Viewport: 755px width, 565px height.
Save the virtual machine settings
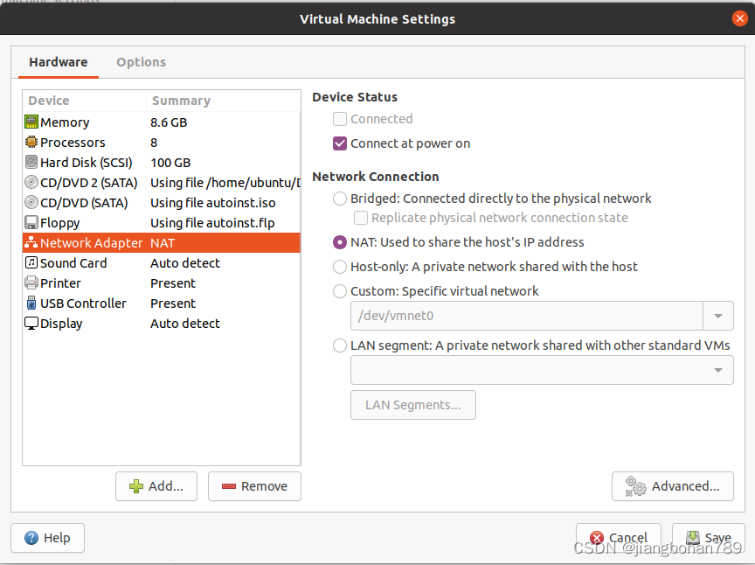pos(708,538)
